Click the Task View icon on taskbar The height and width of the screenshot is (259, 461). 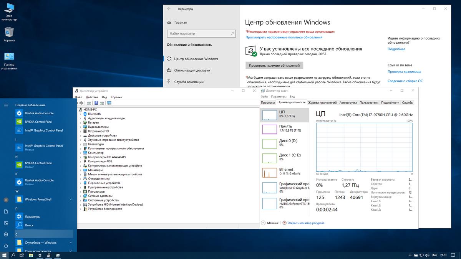22,255
